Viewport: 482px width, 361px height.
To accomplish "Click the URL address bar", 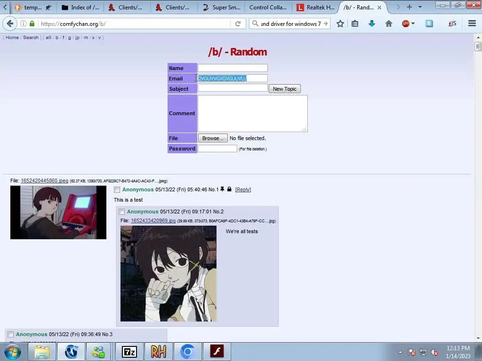I will [134, 24].
